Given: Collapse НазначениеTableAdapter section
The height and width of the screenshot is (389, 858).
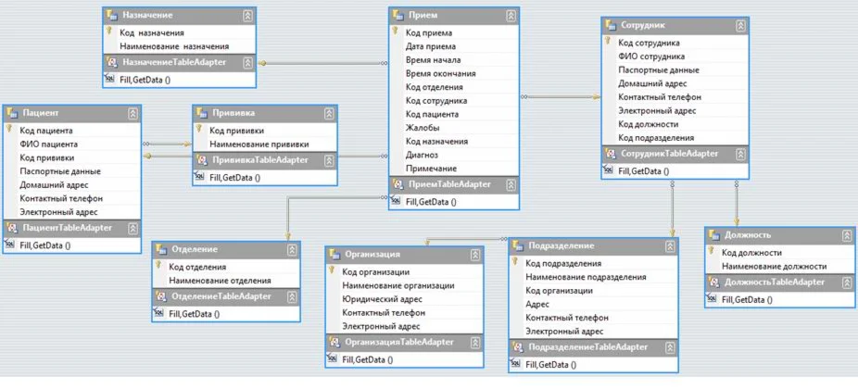Looking at the screenshot, I should [248, 63].
